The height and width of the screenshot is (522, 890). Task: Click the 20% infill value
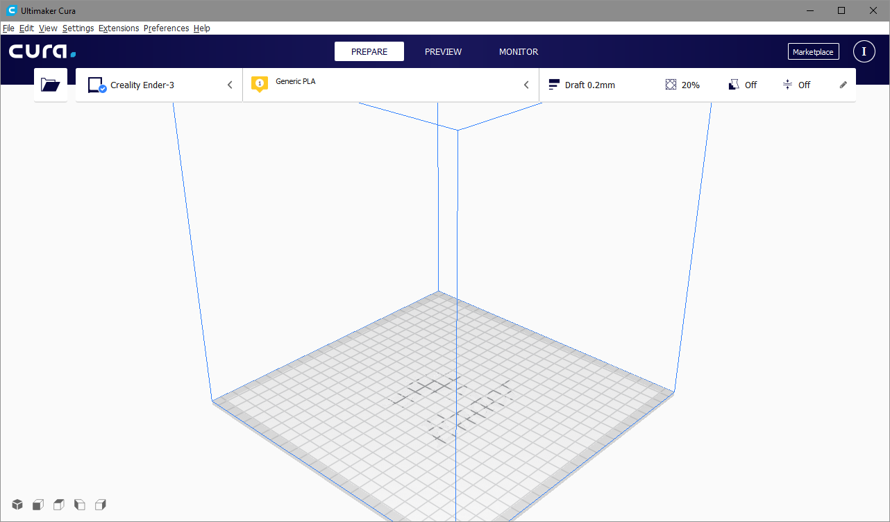[x=691, y=85]
